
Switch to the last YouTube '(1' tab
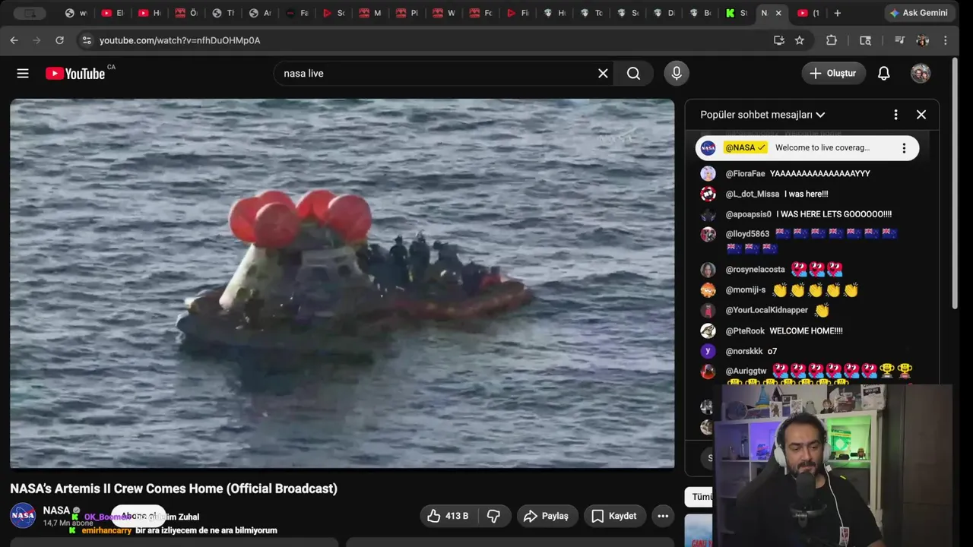808,13
